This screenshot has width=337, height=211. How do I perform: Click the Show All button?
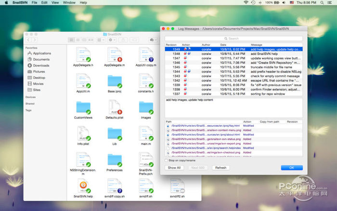point(174,168)
